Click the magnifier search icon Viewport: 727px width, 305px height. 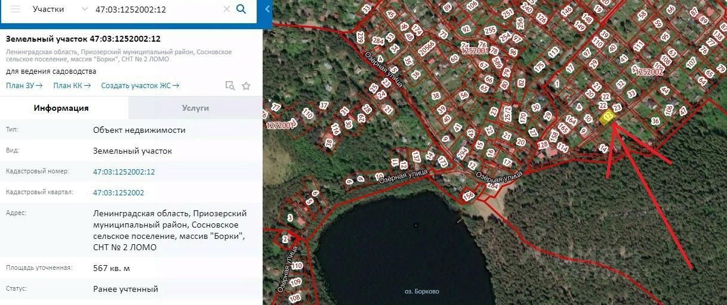coord(241,9)
